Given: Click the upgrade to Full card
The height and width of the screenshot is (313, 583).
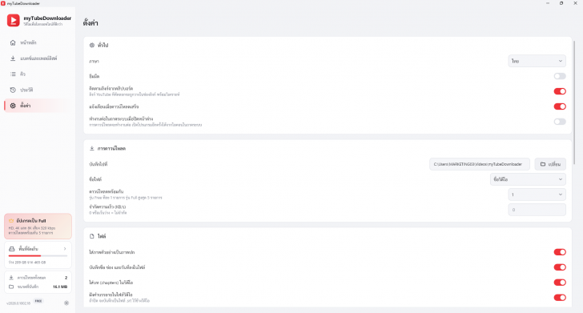Looking at the screenshot, I should pyautogui.click(x=38, y=227).
